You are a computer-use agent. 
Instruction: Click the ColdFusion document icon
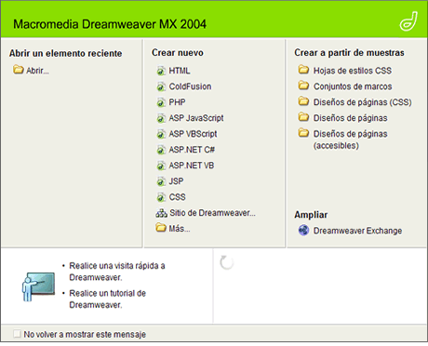click(161, 86)
